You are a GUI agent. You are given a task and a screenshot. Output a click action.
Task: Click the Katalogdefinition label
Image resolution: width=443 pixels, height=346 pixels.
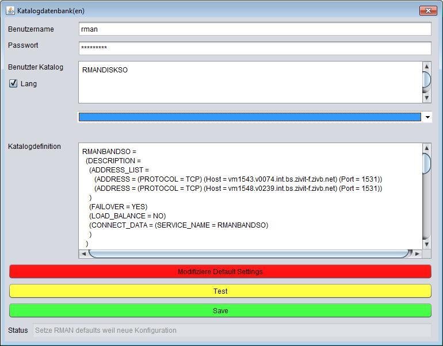[35, 147]
